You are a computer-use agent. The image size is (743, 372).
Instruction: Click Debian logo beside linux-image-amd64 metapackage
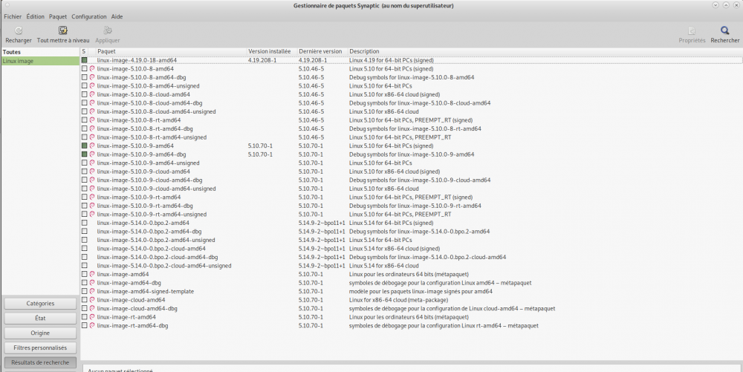coord(92,274)
